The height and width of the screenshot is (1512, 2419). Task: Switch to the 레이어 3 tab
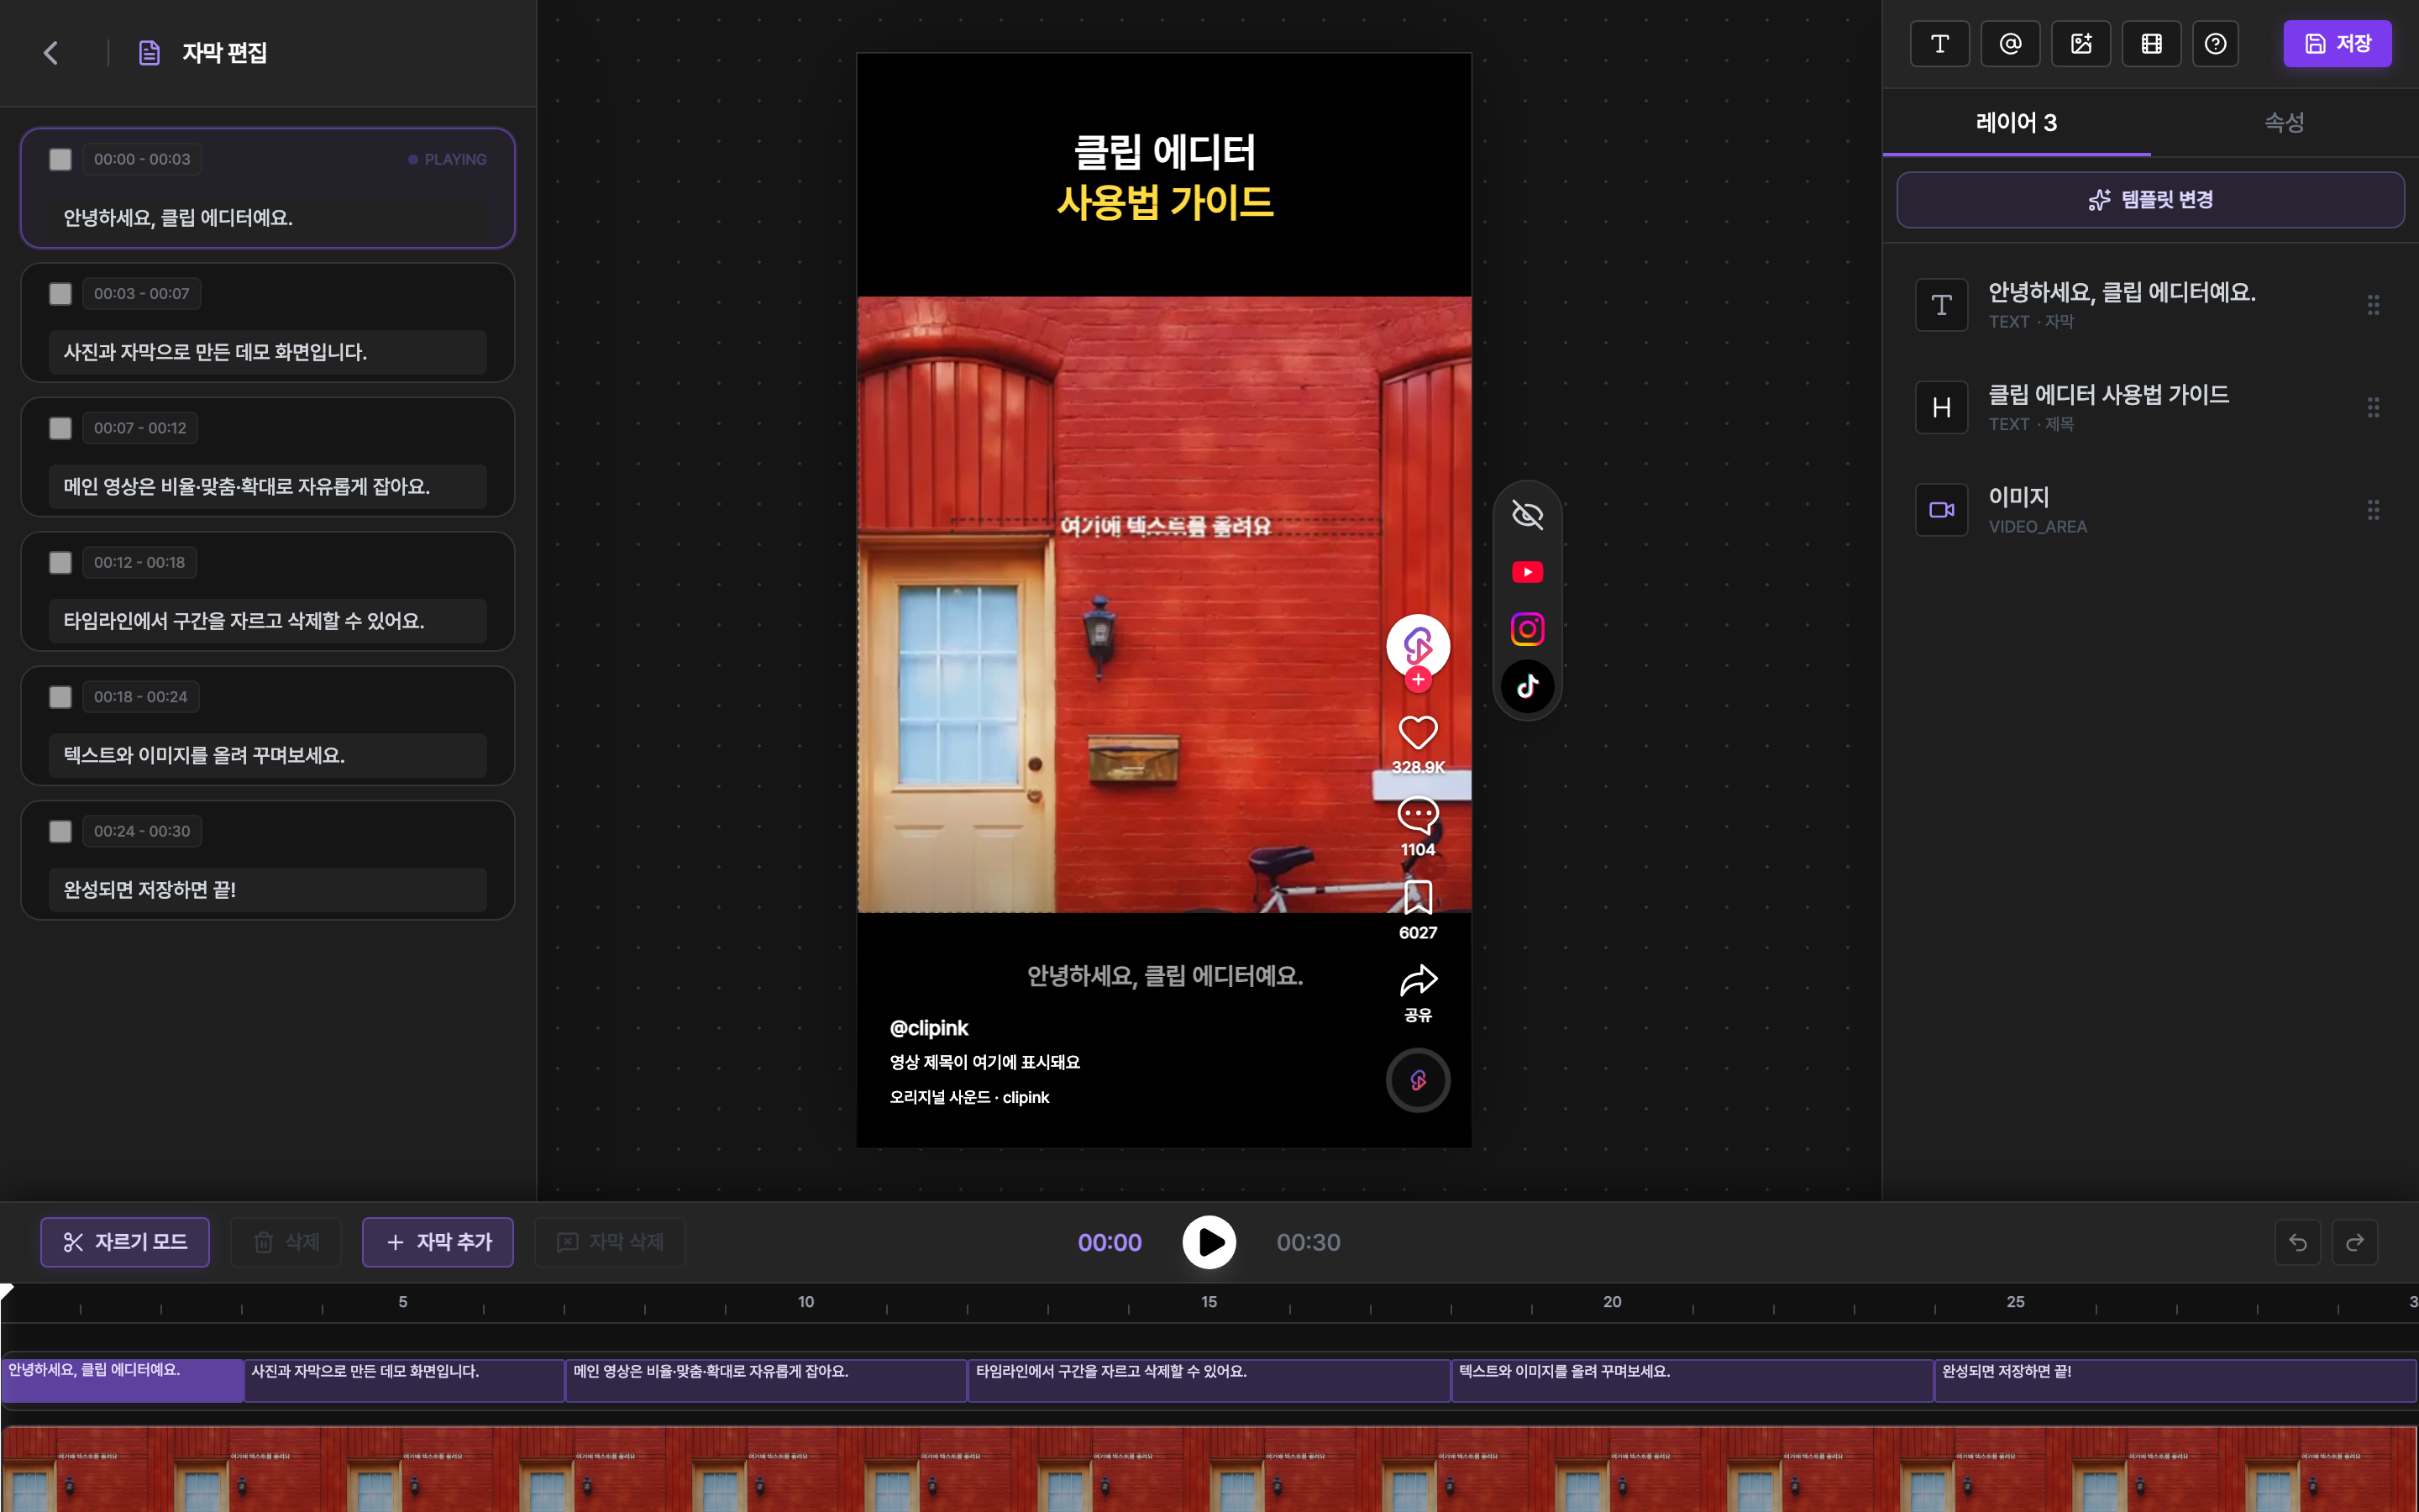[x=2016, y=123]
